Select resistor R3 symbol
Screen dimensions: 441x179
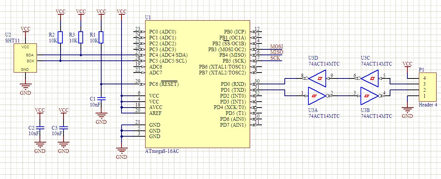(x=81, y=37)
